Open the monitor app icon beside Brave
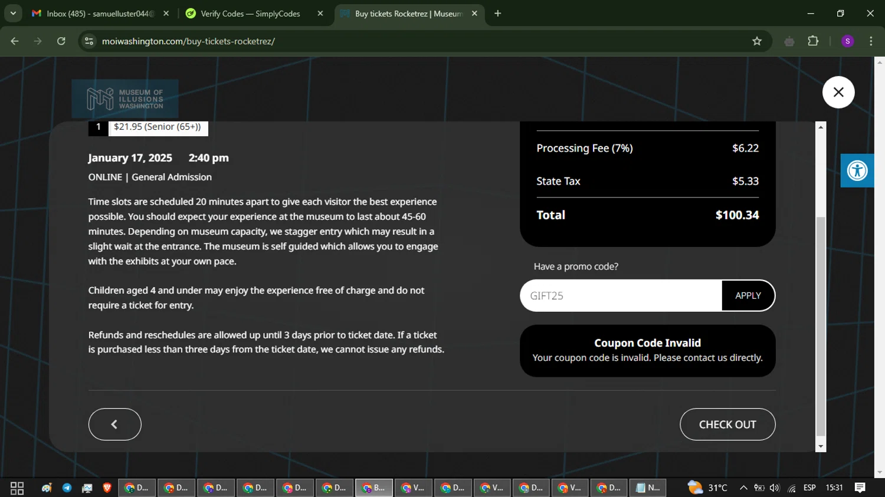 point(87,488)
